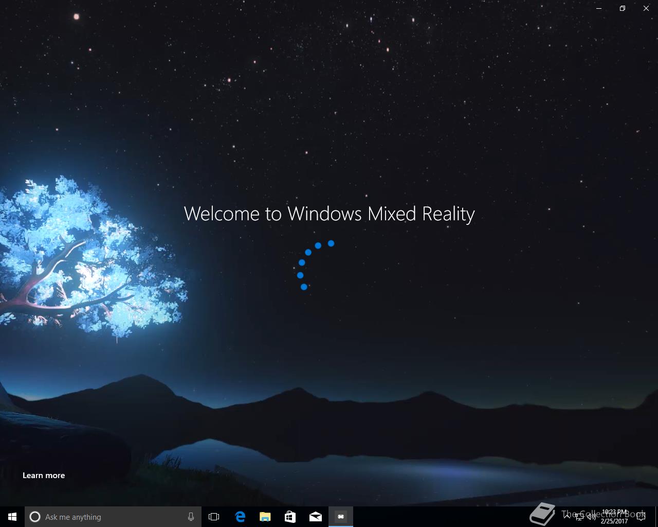
Task: Open the Windows Start menu
Action: coord(12,517)
